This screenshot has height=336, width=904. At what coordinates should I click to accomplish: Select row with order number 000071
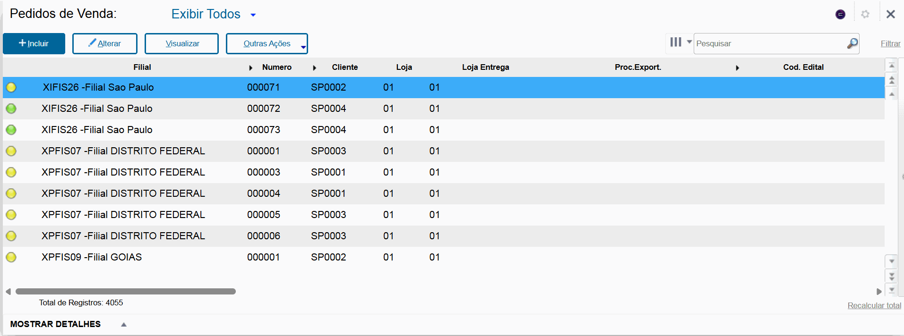click(443, 87)
